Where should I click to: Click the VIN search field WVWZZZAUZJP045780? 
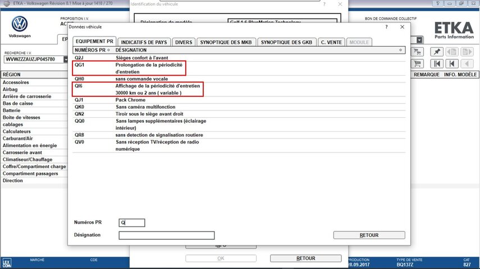[33, 59]
